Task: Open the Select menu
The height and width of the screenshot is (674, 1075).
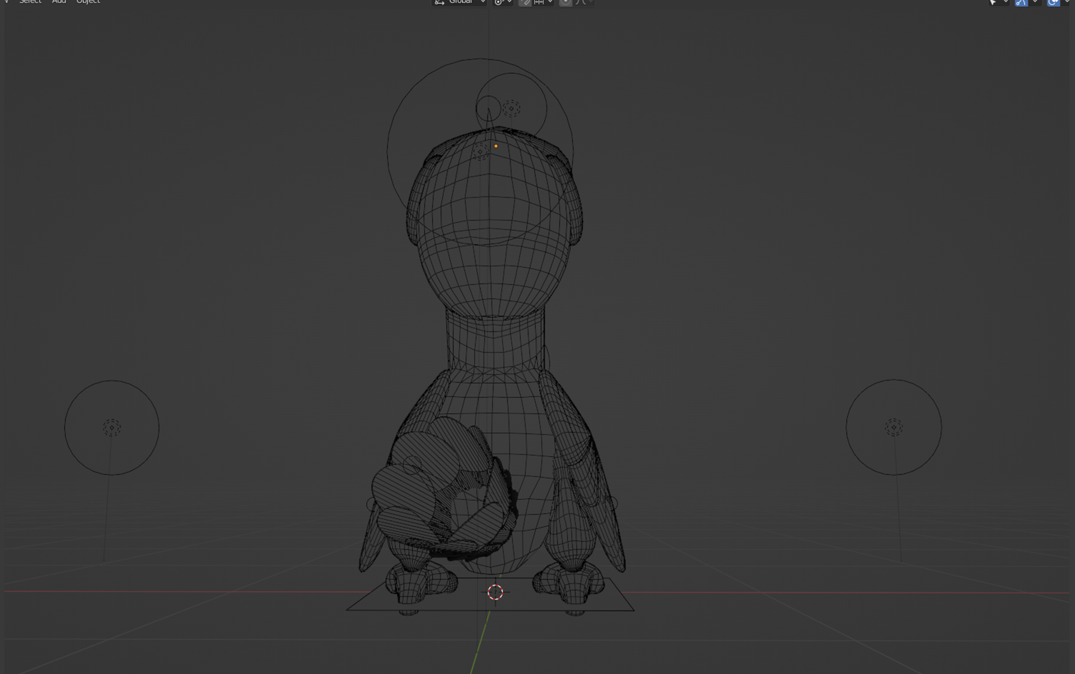Action: (x=30, y=2)
